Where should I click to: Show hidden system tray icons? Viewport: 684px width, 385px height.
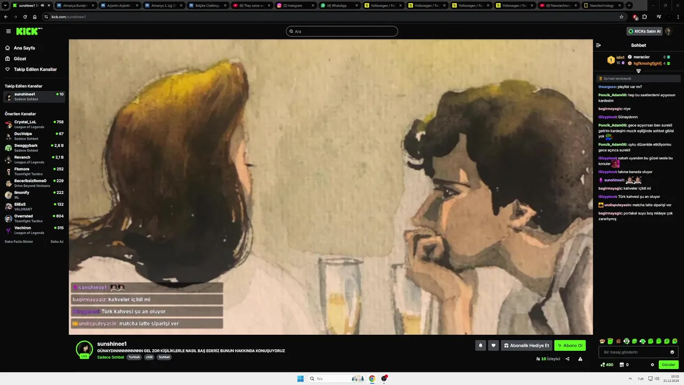pos(631,379)
